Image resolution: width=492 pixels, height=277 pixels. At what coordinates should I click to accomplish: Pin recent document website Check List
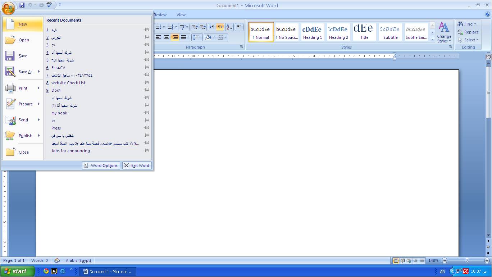click(147, 82)
